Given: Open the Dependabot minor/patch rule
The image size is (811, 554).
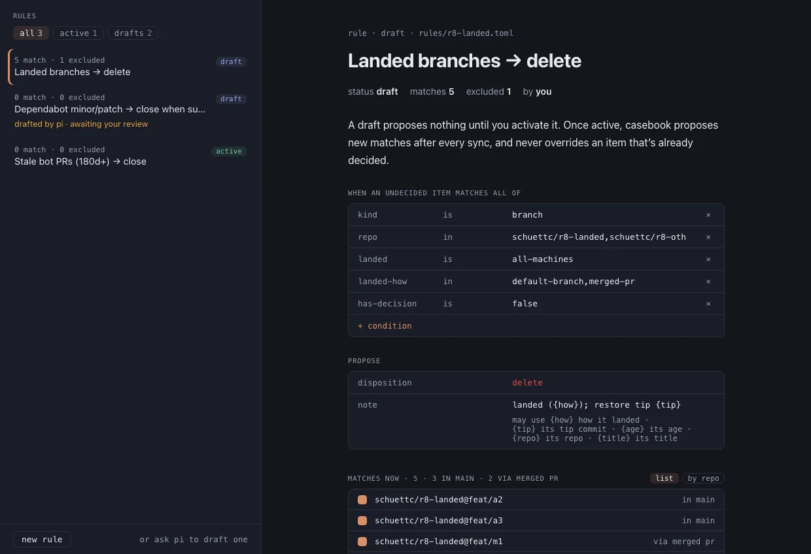Looking at the screenshot, I should pos(130,110).
